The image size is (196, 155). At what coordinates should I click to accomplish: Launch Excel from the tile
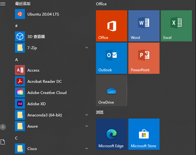click(x=176, y=26)
